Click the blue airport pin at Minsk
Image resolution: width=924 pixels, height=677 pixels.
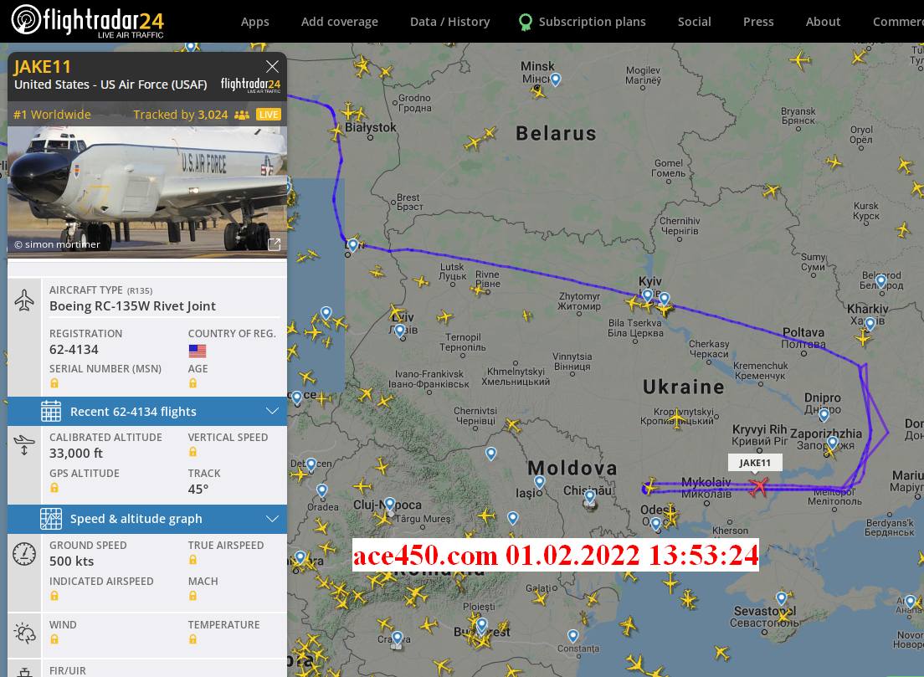tap(555, 79)
